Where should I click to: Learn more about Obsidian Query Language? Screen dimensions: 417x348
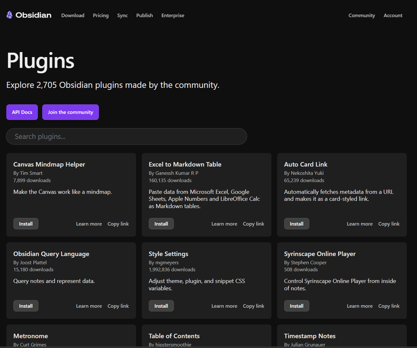coord(89,306)
